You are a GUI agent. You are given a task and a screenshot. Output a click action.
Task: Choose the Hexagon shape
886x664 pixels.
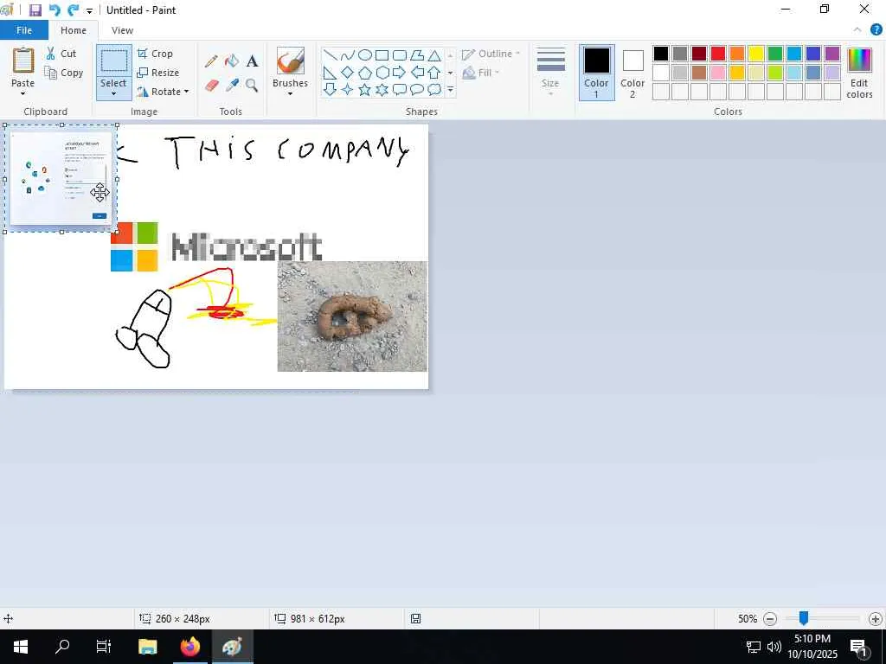(x=382, y=73)
